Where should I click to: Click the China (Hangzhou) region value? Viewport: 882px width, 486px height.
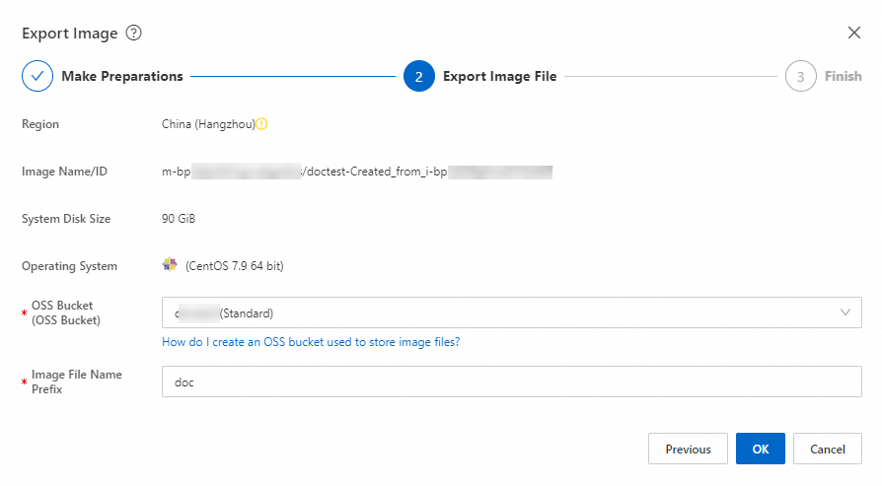coord(208,124)
